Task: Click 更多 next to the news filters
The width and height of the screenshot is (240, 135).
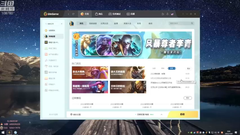Action: (x=189, y=69)
